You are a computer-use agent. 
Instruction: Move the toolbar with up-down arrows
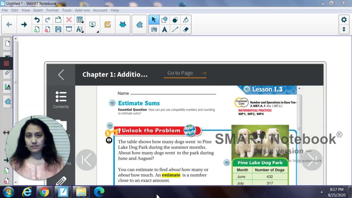click(344, 29)
